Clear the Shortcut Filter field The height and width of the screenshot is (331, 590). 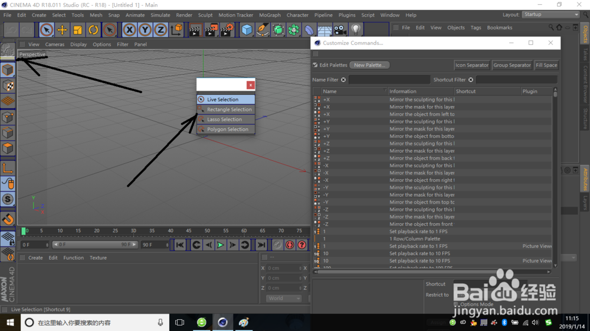(471, 80)
